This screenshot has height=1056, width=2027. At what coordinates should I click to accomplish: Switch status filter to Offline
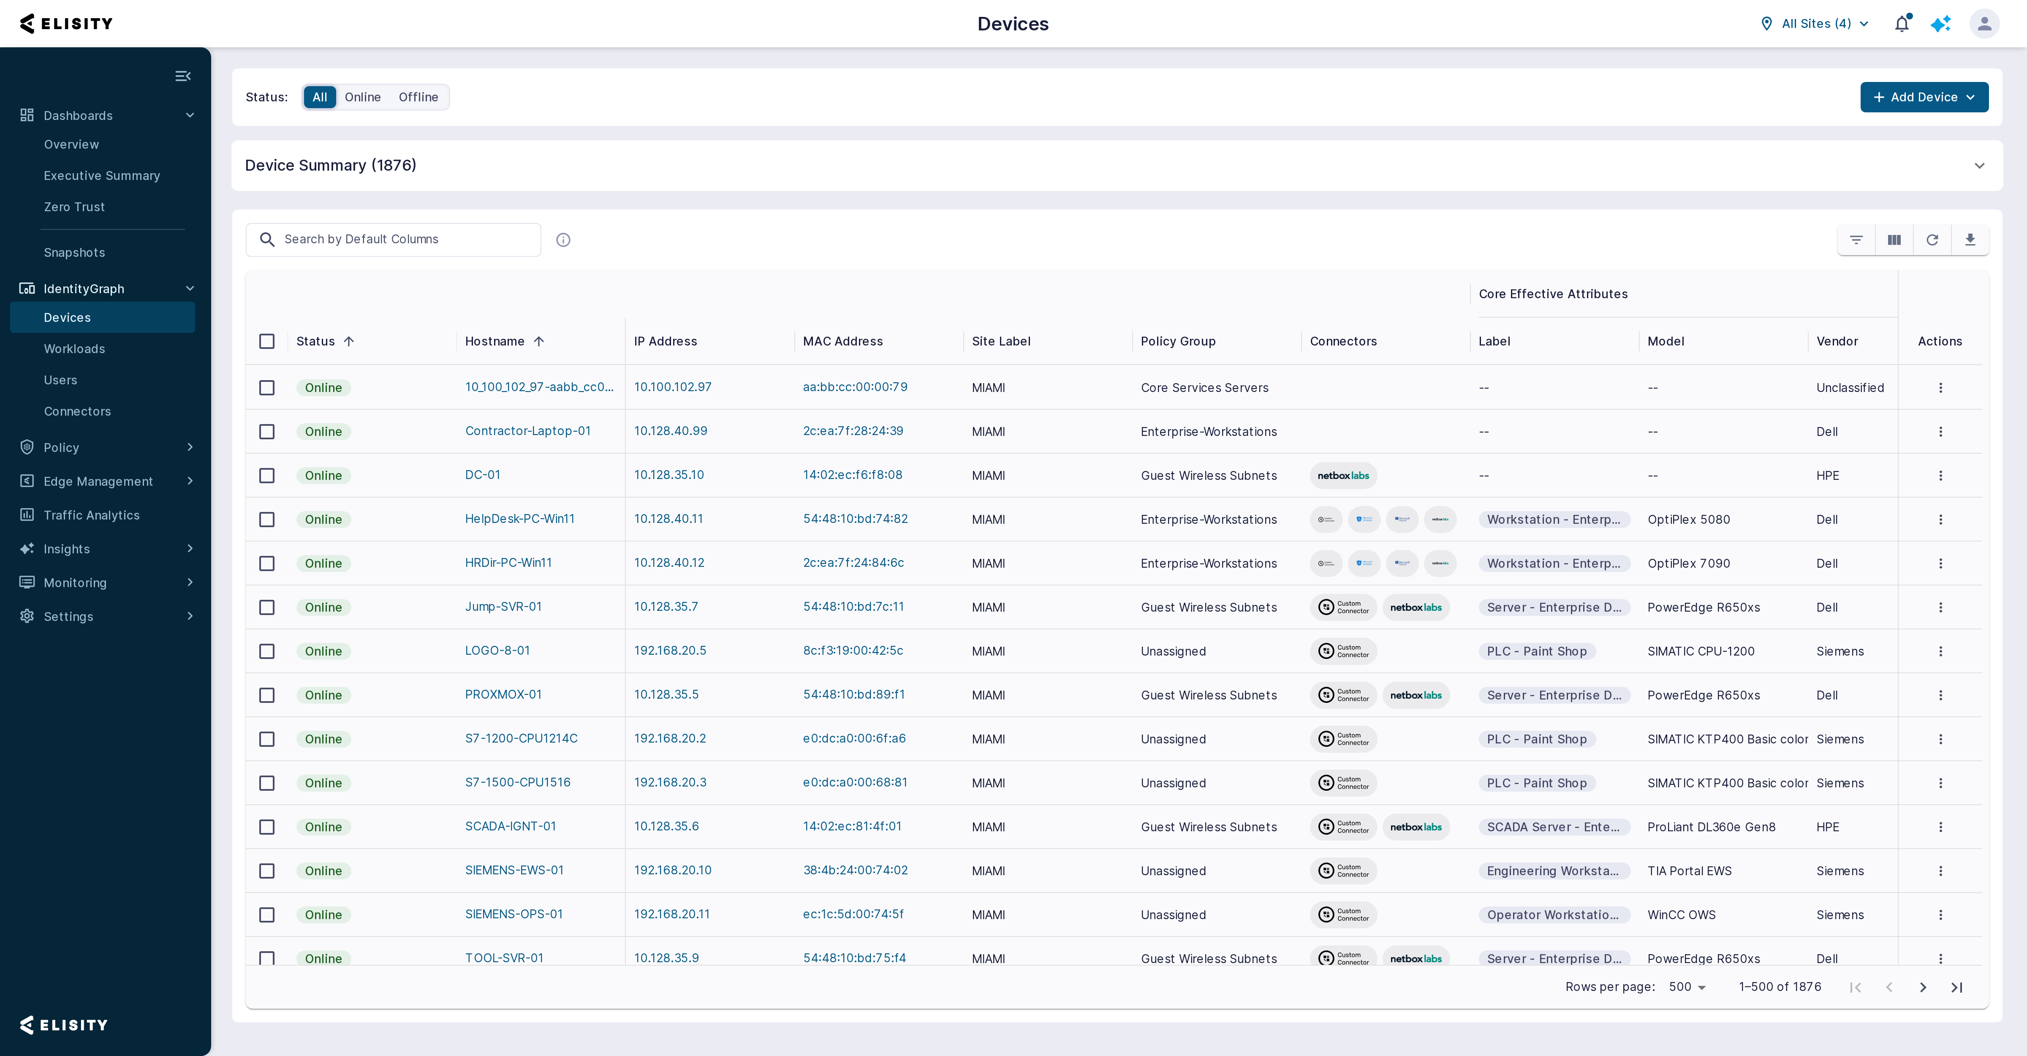(418, 98)
